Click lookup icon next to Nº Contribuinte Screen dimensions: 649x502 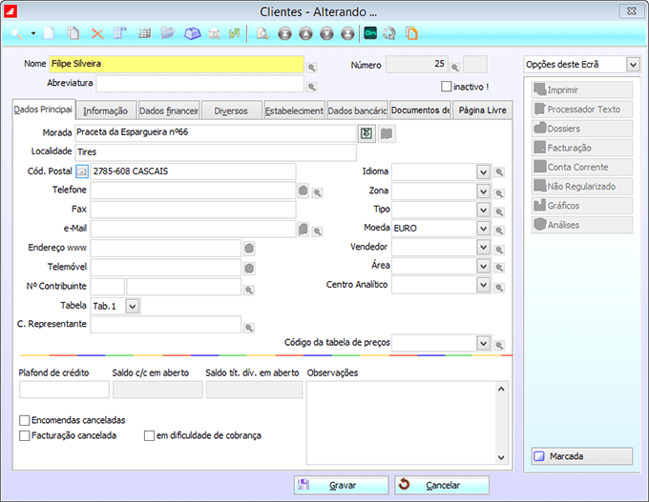coord(249,290)
